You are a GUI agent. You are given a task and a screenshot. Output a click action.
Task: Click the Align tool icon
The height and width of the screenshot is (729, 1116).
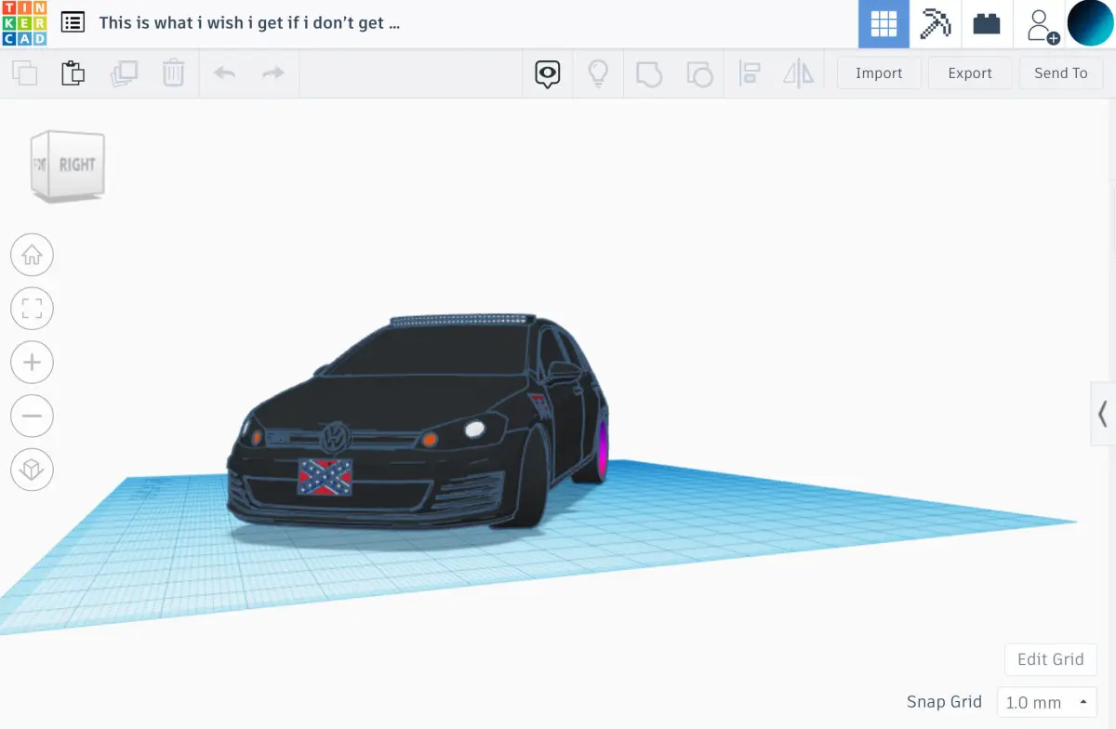(x=749, y=73)
